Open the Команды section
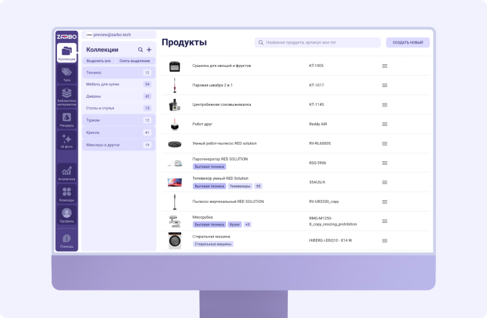 pyautogui.click(x=66, y=194)
